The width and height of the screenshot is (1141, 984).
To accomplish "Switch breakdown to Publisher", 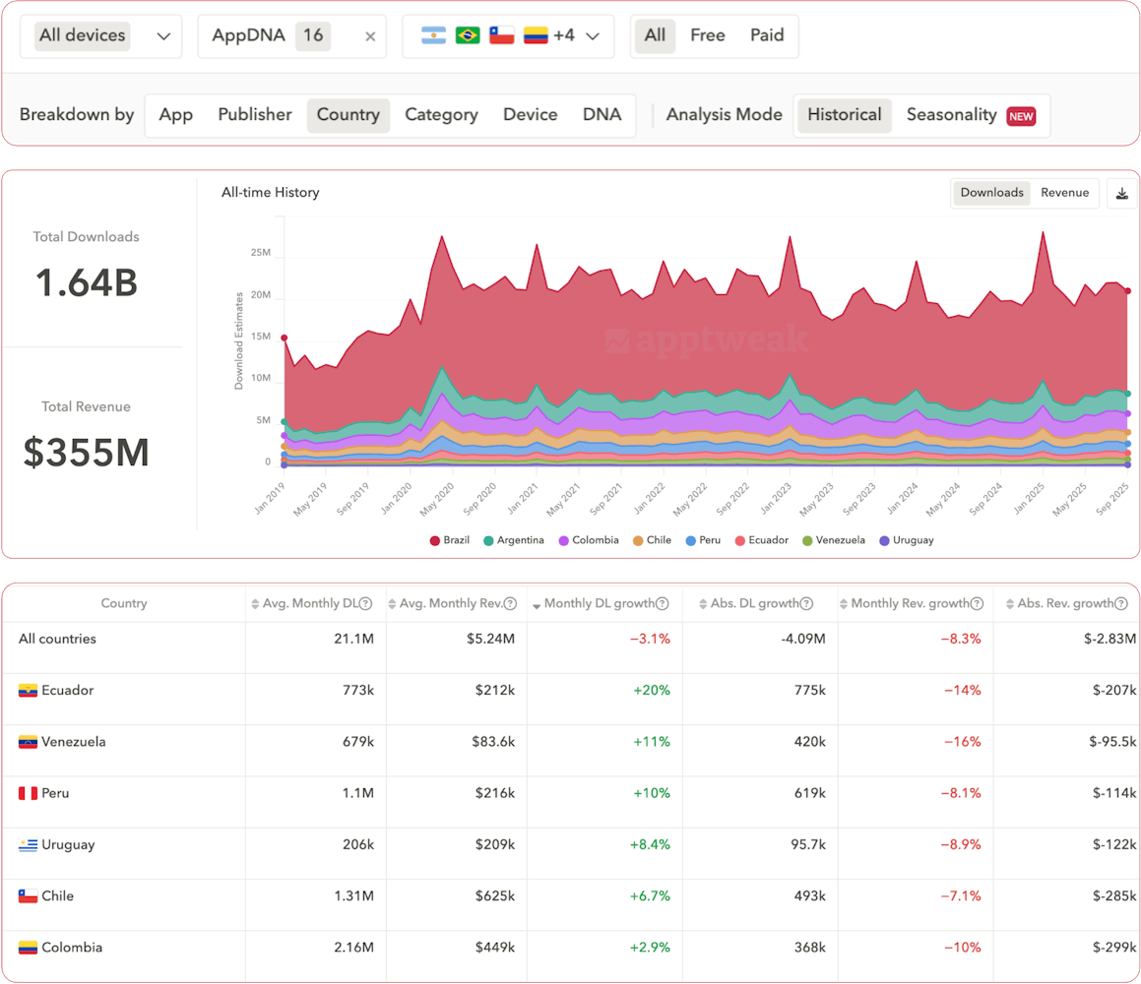I will 254,115.
